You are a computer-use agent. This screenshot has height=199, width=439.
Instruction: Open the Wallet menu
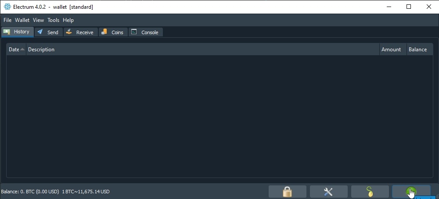click(x=22, y=20)
